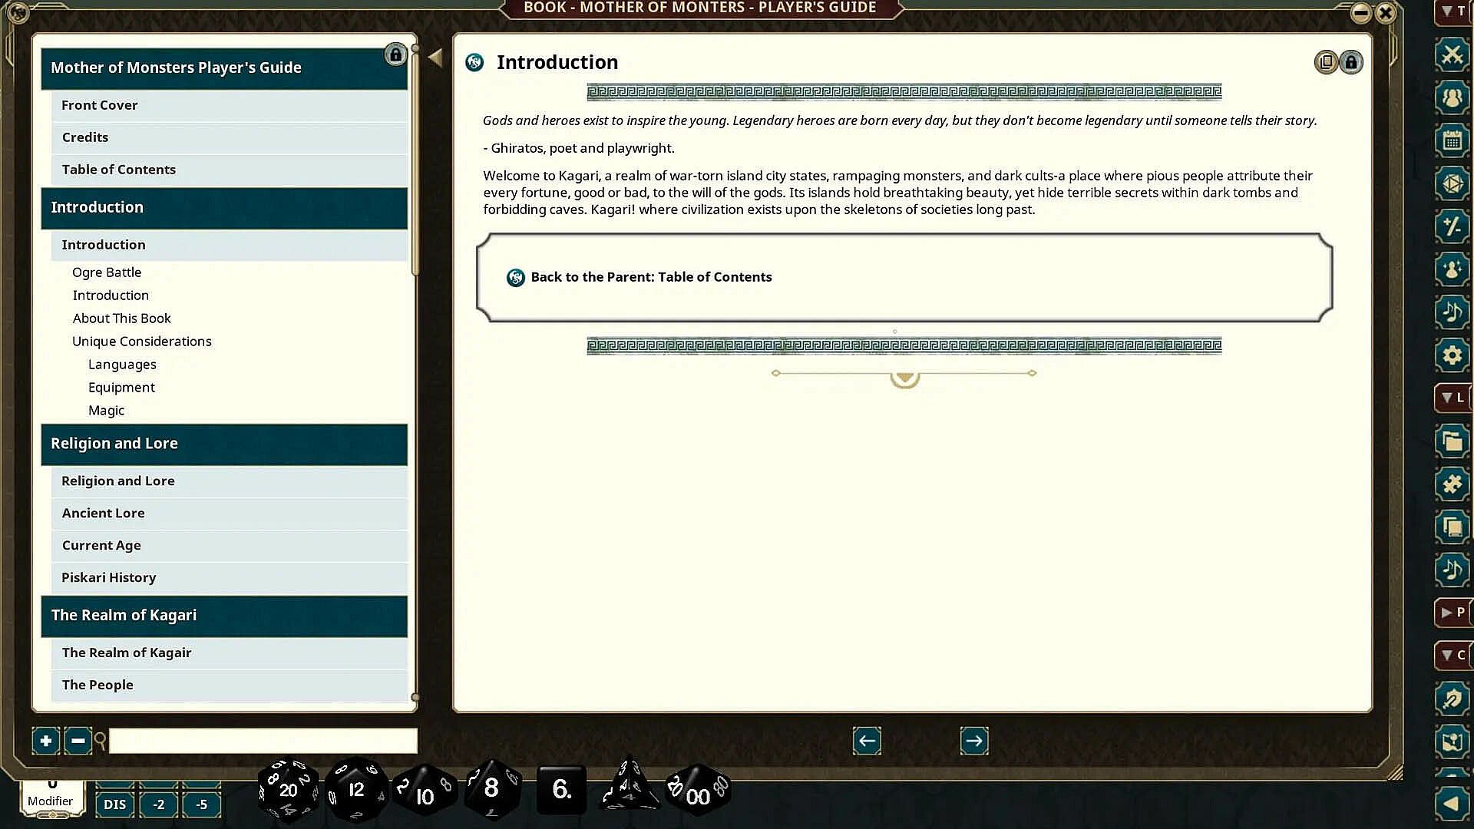Viewport: 1474px width, 829px height.
Task: Follow the Back to the Parent: Table of Contents link
Action: coord(651,277)
